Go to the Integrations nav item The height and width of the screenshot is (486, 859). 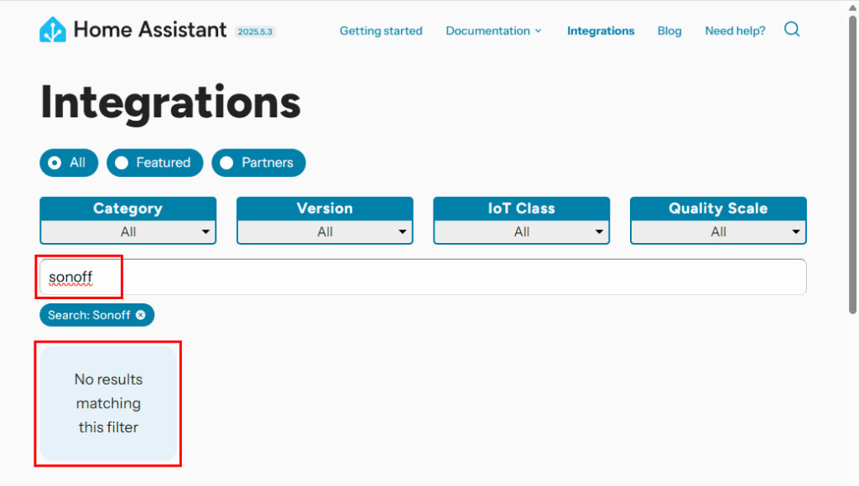(601, 31)
